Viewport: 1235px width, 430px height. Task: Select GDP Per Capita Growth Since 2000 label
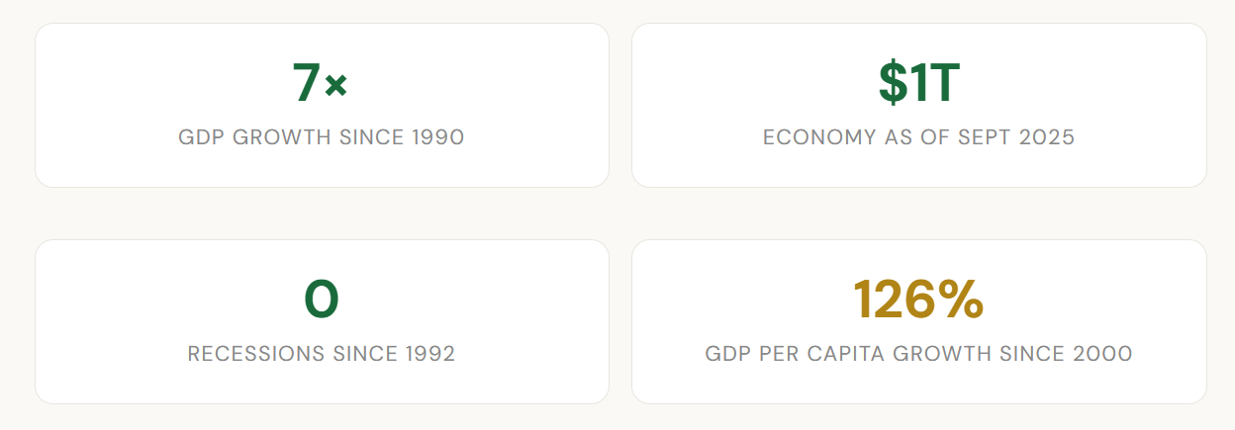pyautogui.click(x=918, y=354)
